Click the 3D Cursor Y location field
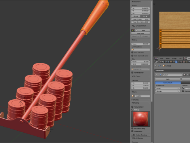Image resolution: width=190 pixels, height=143 pixels. (x=141, y=85)
